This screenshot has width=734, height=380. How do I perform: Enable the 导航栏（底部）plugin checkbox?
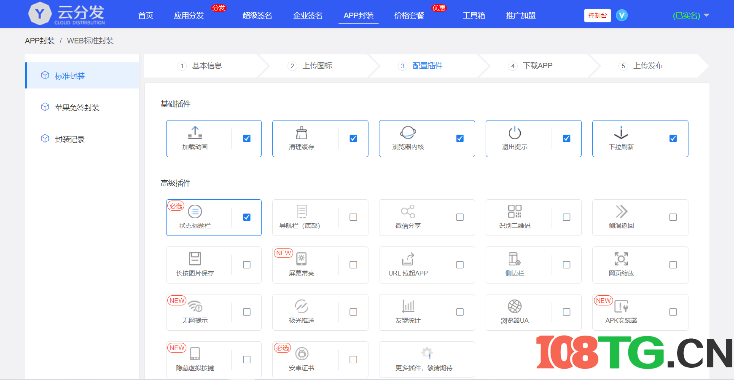pyautogui.click(x=353, y=217)
